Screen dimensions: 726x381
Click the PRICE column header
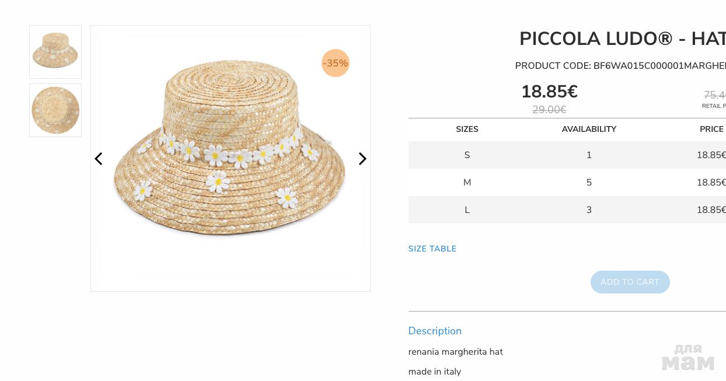(x=711, y=129)
